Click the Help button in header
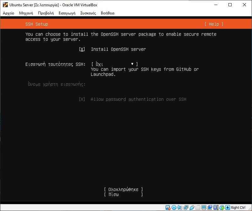The width and height of the screenshot is (252, 211). point(214,24)
